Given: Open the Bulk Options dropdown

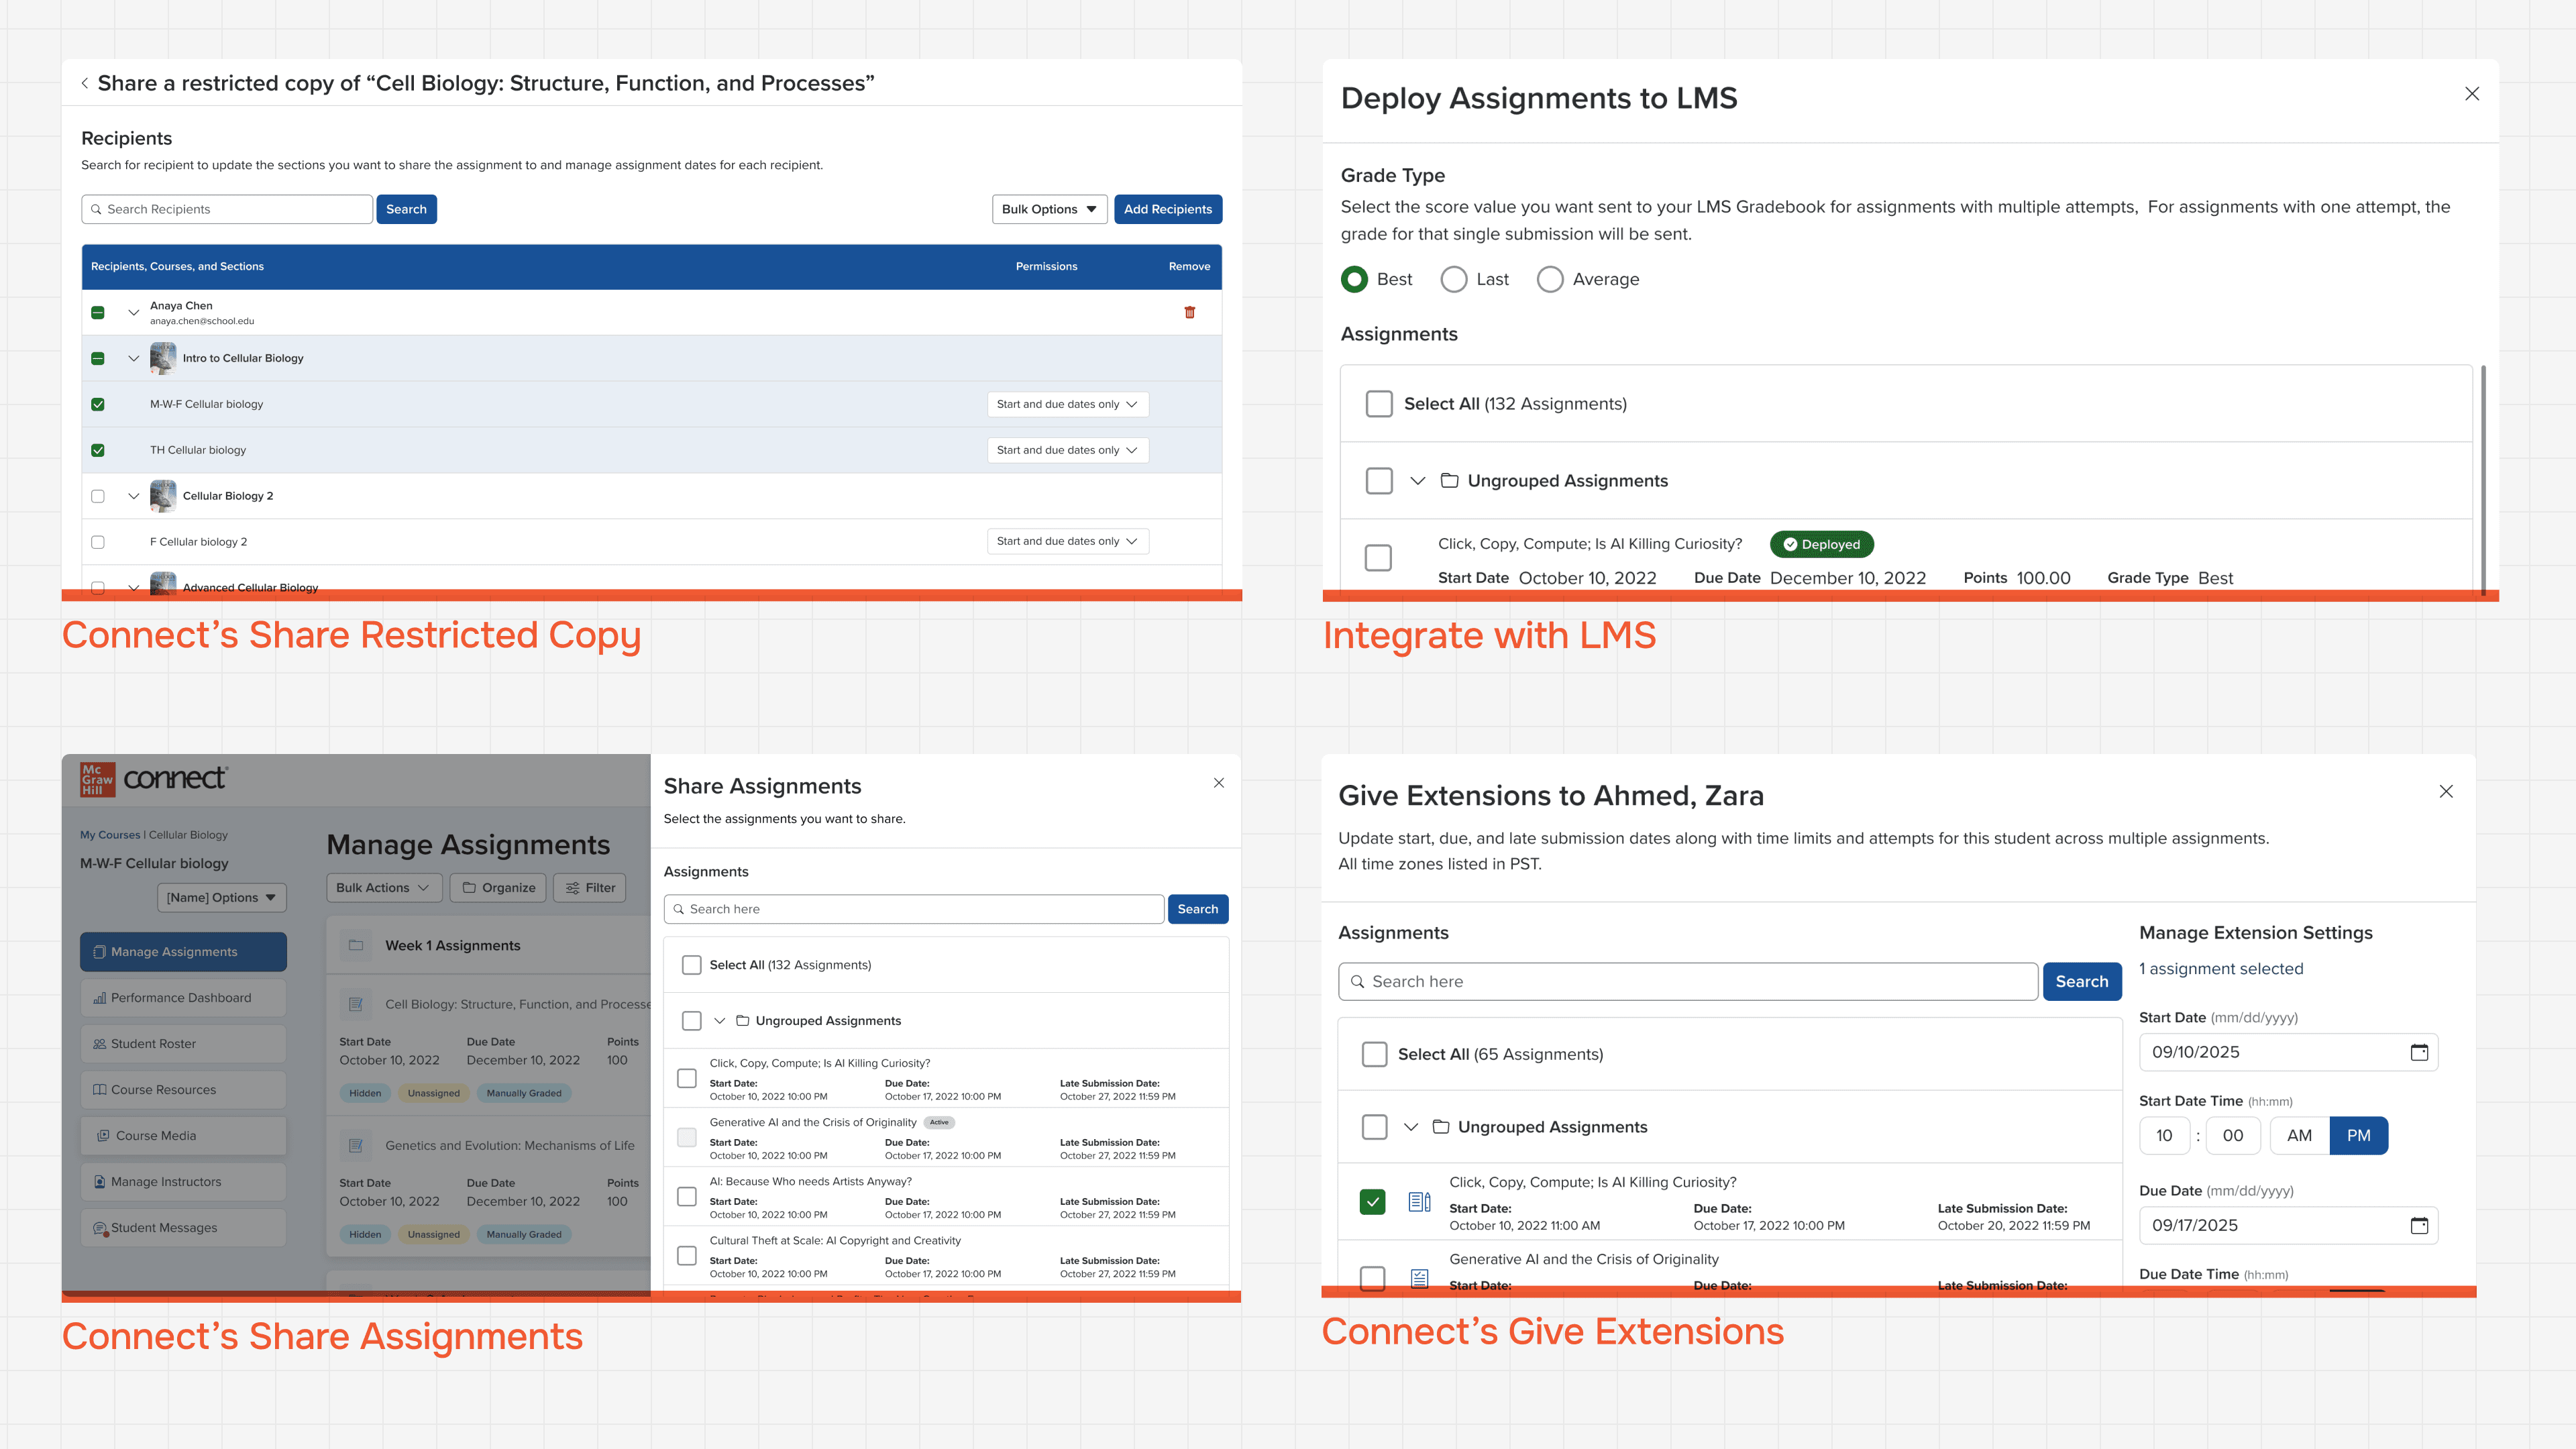Looking at the screenshot, I should click(x=1049, y=209).
